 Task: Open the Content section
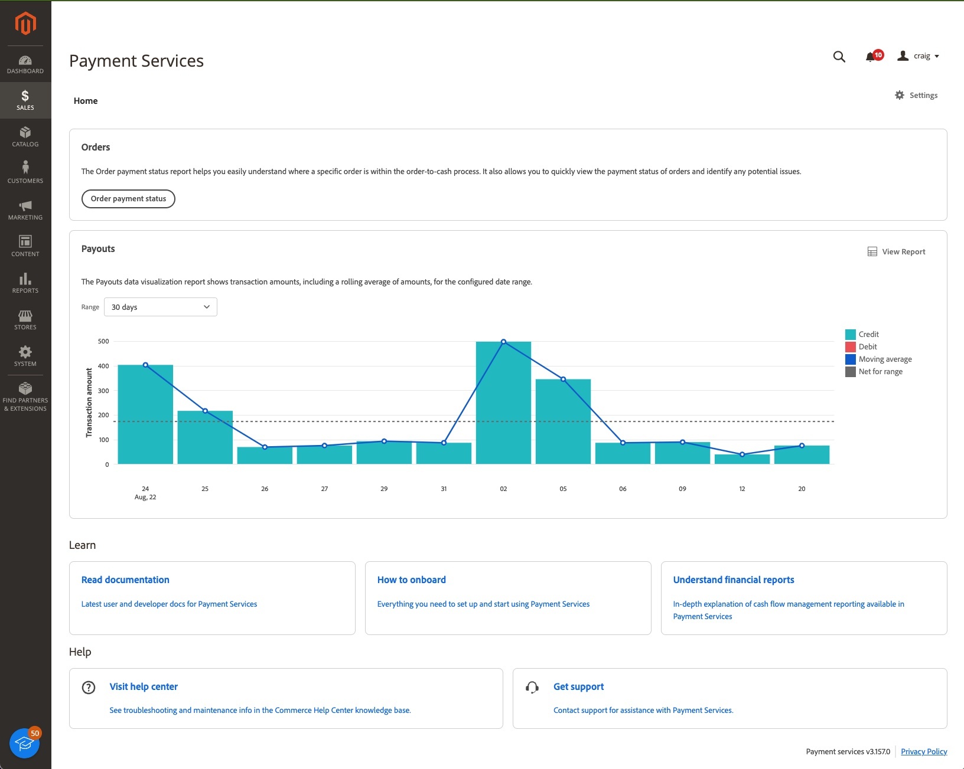click(x=25, y=246)
